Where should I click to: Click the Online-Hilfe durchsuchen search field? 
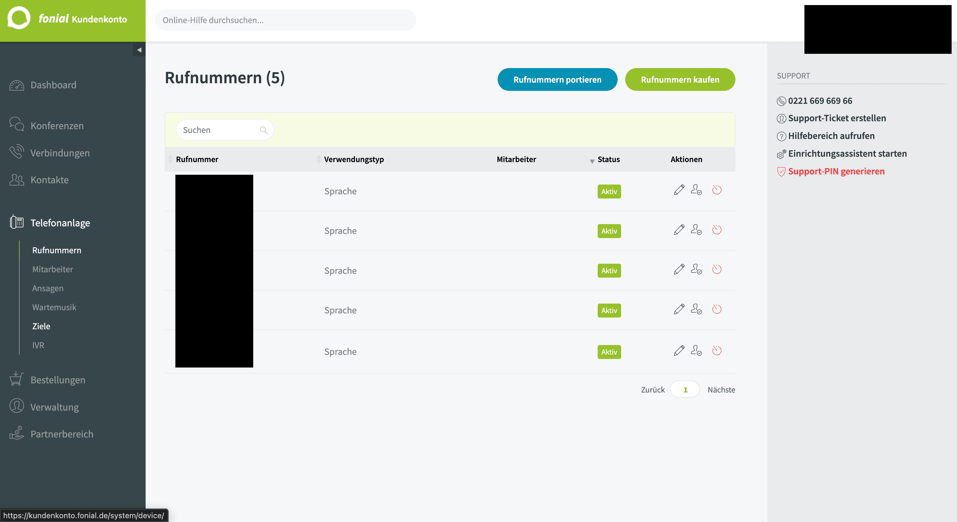(285, 20)
